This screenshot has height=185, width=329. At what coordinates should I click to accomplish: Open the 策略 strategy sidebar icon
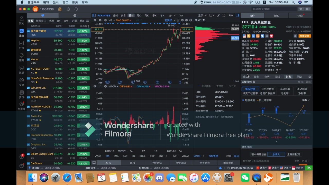(x=22, y=57)
